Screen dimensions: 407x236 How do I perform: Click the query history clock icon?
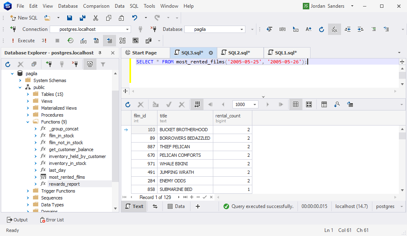point(70,41)
